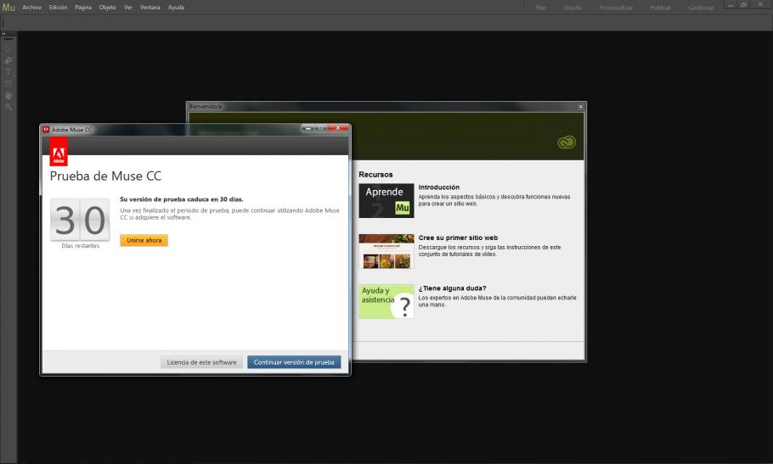
Task: Click the Introducción heading link
Action: pos(439,187)
